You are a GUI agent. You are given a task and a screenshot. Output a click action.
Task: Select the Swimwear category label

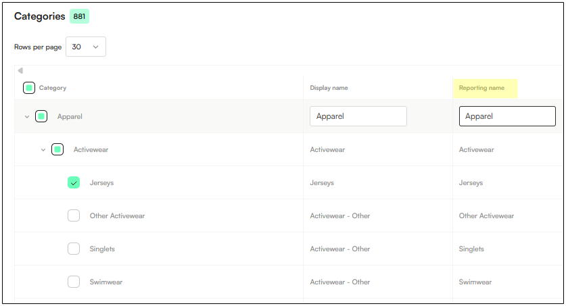[106, 282]
